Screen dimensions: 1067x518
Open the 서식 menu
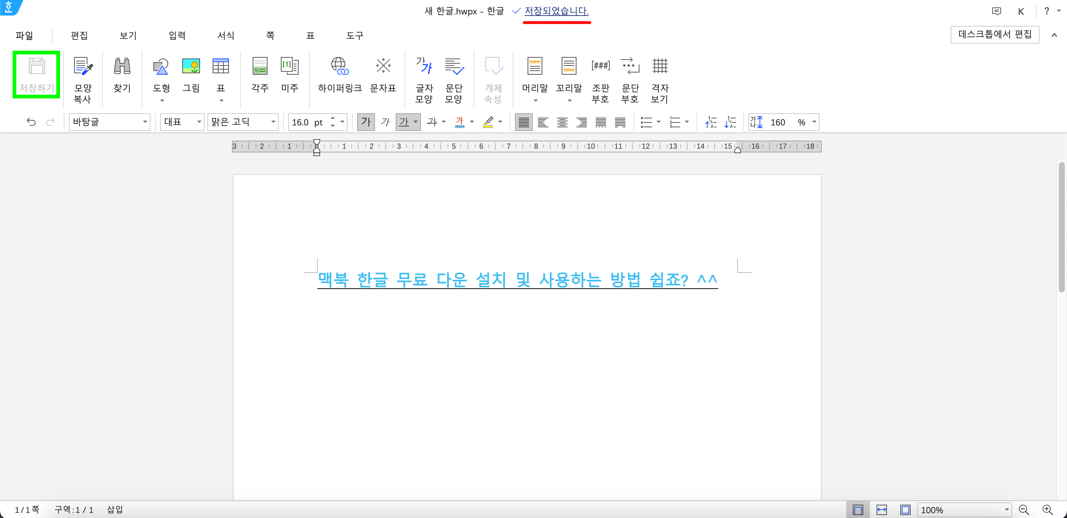(226, 36)
